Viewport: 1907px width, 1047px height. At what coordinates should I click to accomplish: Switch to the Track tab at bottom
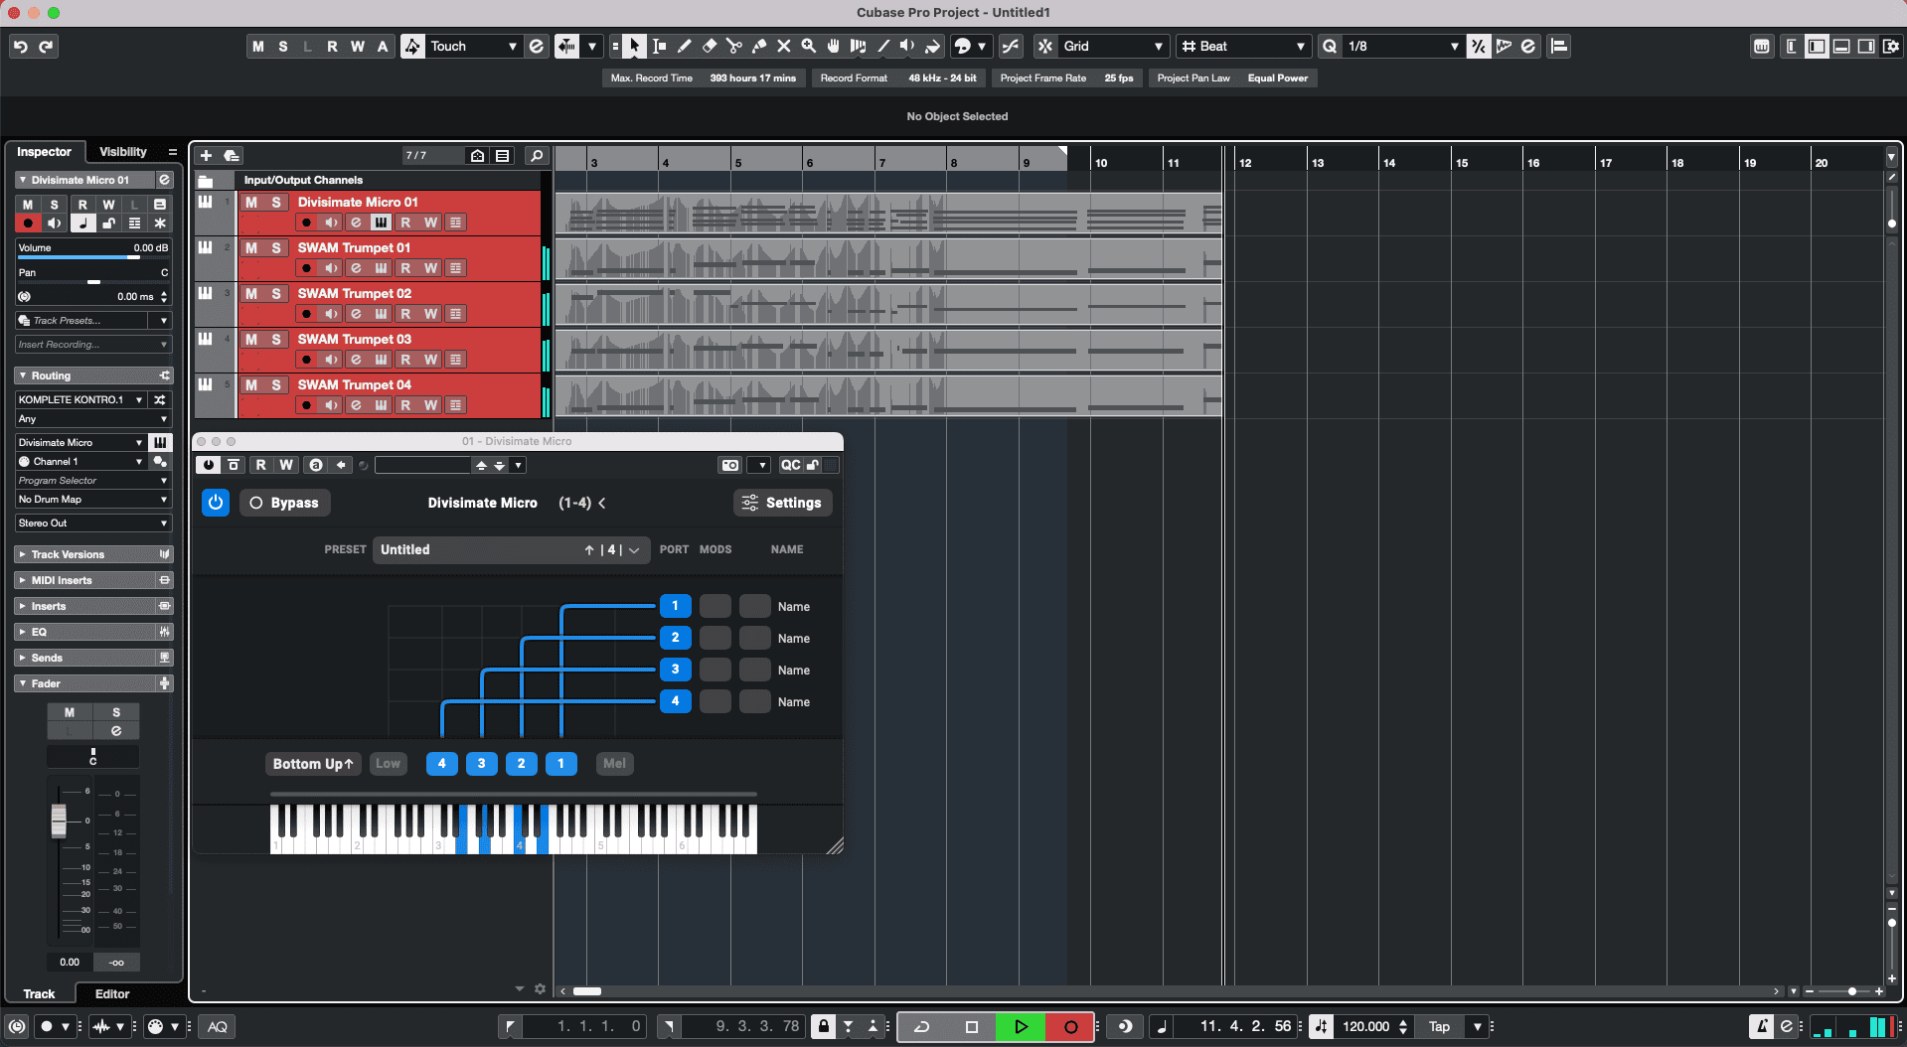pyautogui.click(x=40, y=993)
